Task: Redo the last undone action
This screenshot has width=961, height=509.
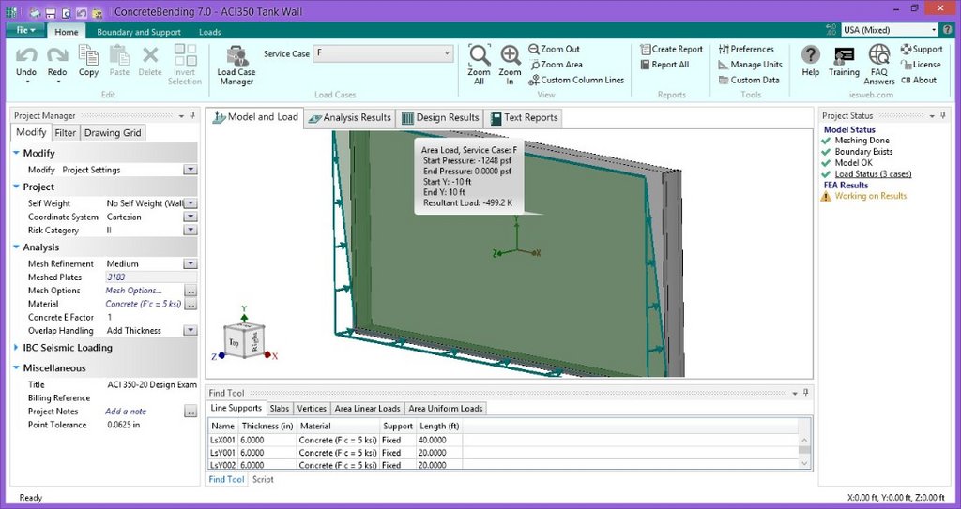Action: tap(57, 64)
